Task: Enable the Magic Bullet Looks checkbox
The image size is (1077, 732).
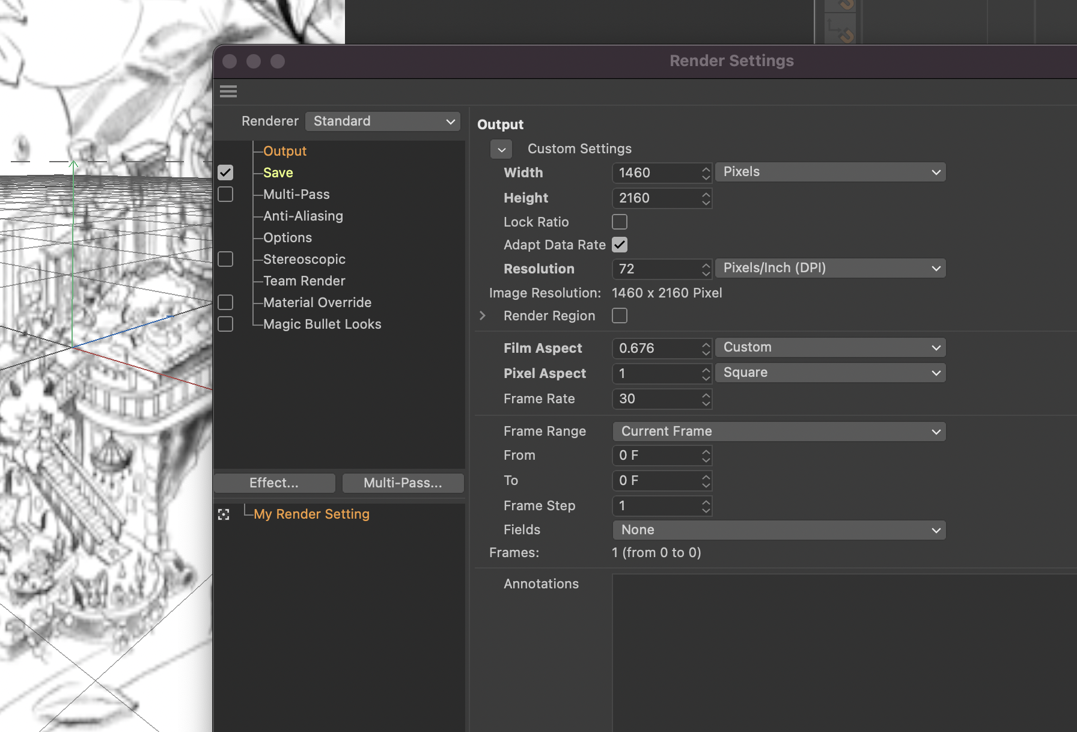Action: click(x=225, y=324)
